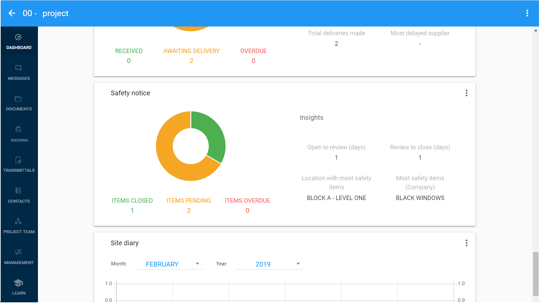
Task: Open the Safety notice card options menu
Action: click(466, 93)
